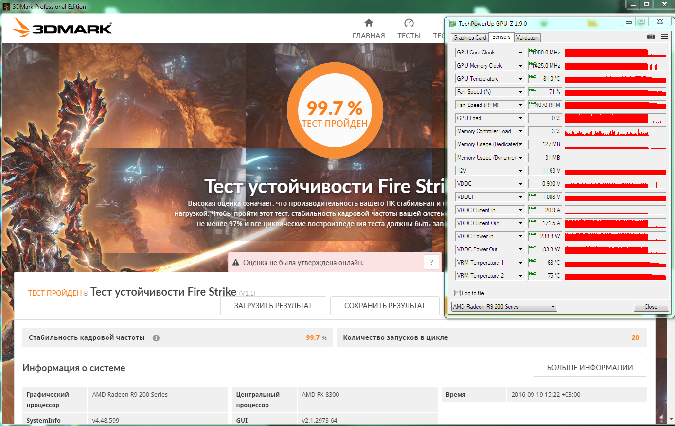Open БОЛЬШЕ ИНФОРМАЦИИ about the system

pyautogui.click(x=590, y=368)
